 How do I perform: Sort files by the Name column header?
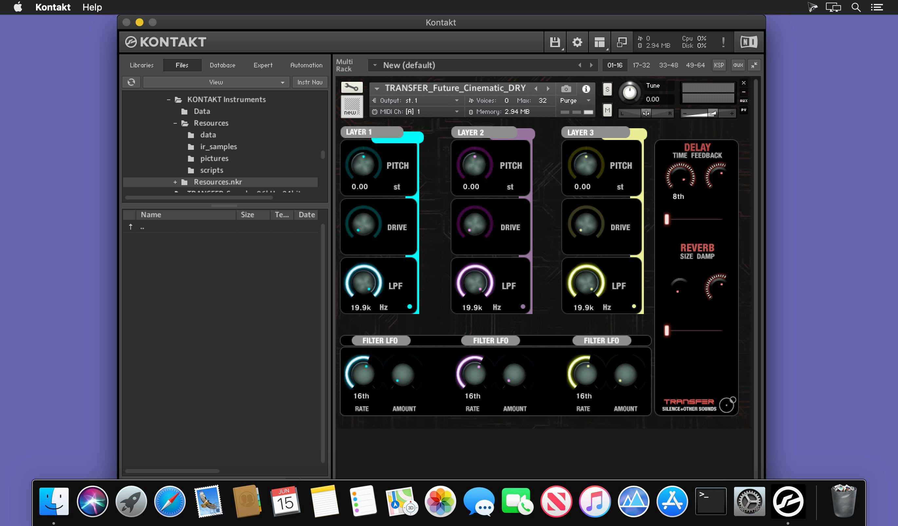click(186, 215)
